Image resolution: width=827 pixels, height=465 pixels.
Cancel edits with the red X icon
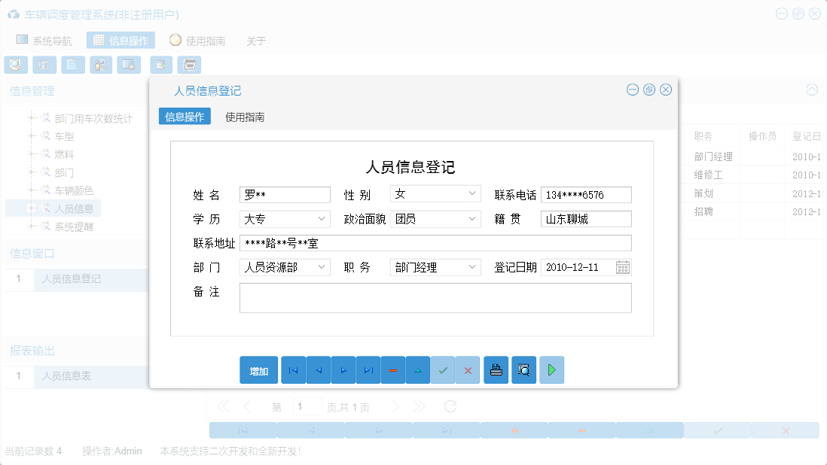468,369
